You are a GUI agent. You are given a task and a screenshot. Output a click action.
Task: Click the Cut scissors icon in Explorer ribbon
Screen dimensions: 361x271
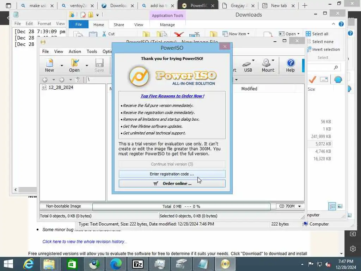pos(104,34)
